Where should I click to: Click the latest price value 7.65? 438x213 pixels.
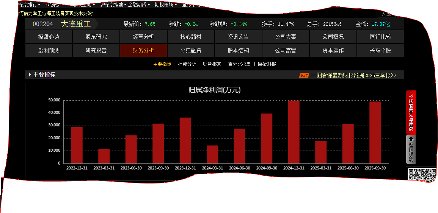[150, 24]
